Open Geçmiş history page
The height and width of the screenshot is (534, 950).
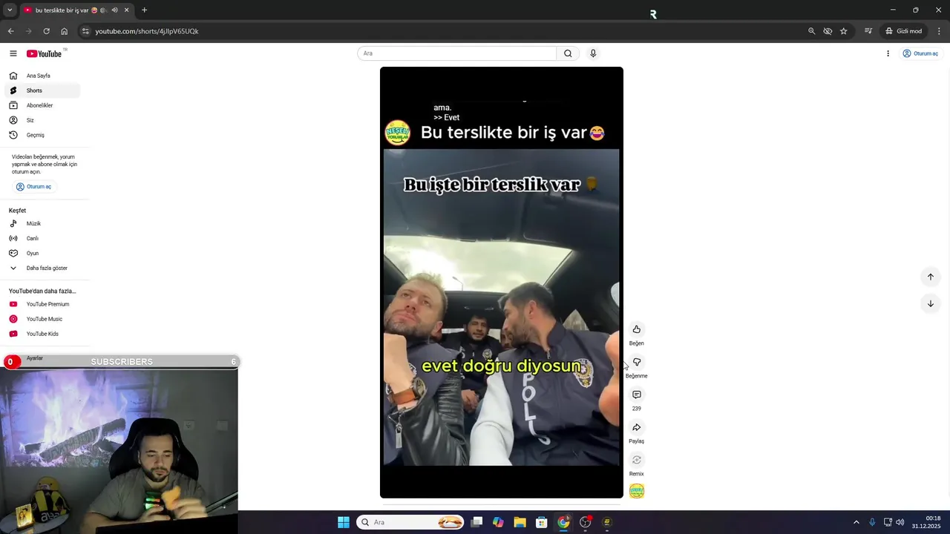(42, 135)
